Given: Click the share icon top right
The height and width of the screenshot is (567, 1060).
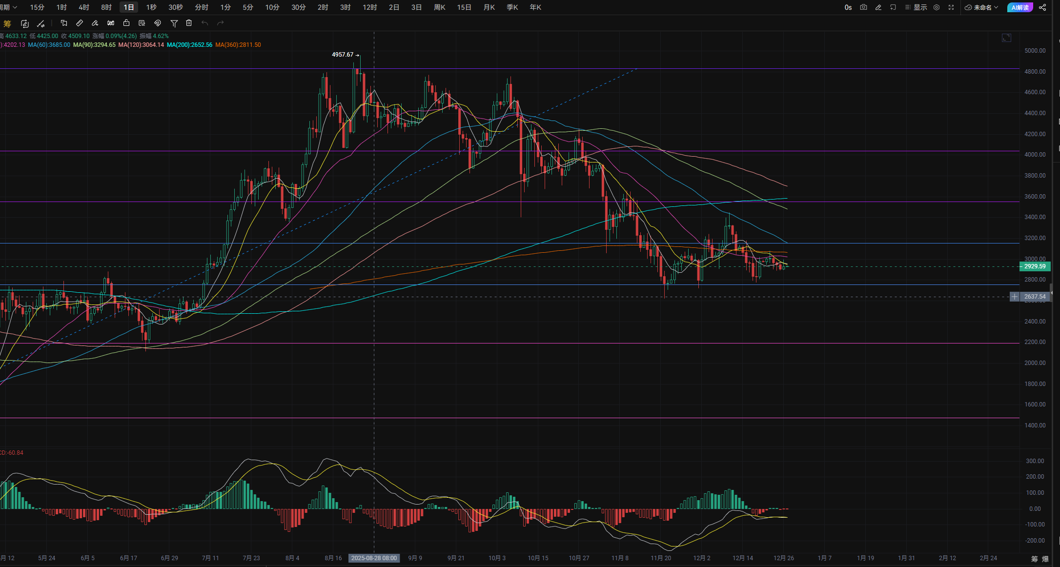Looking at the screenshot, I should coord(1042,7).
